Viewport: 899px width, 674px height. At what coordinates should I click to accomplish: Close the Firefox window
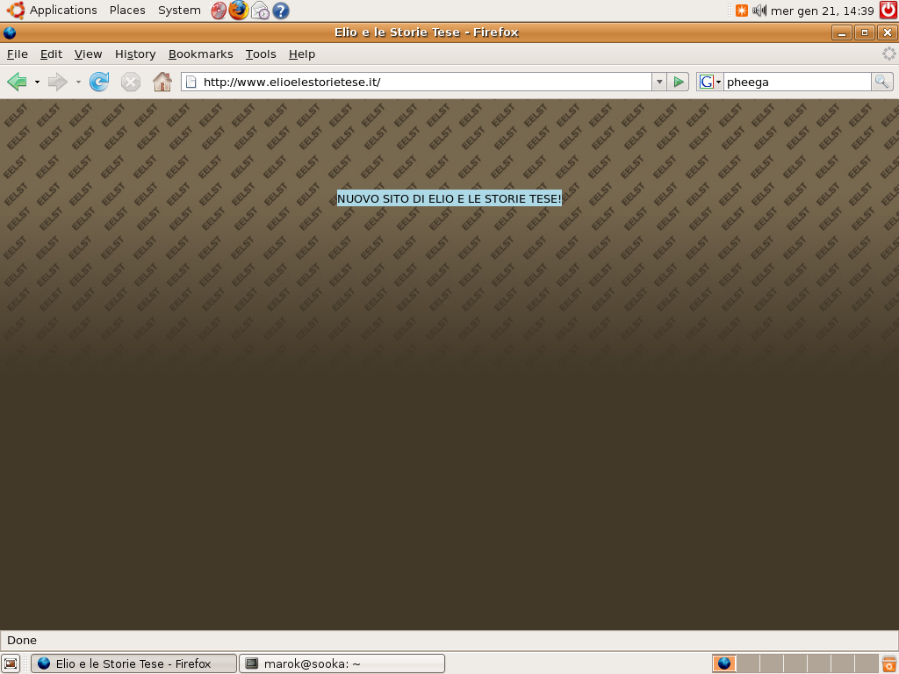888,32
